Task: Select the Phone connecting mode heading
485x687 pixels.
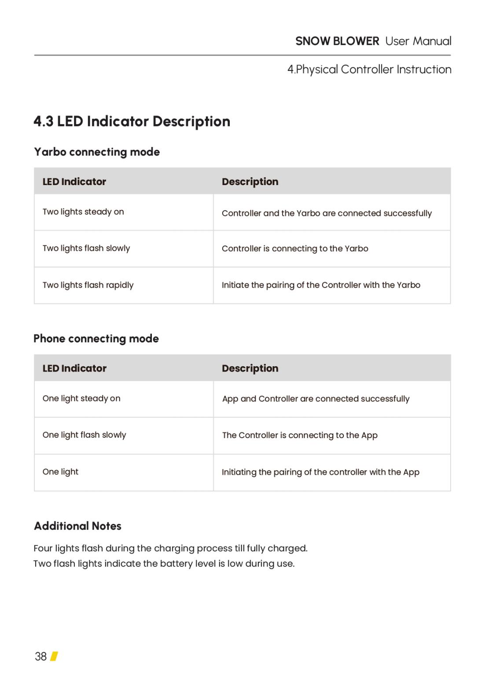Action: pos(96,338)
